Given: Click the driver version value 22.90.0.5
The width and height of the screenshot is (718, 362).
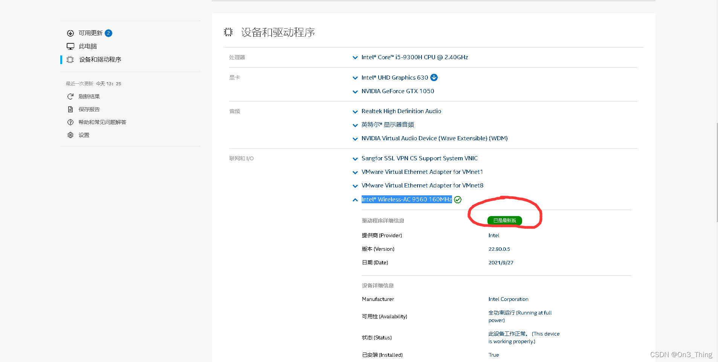Looking at the screenshot, I should click(499, 249).
